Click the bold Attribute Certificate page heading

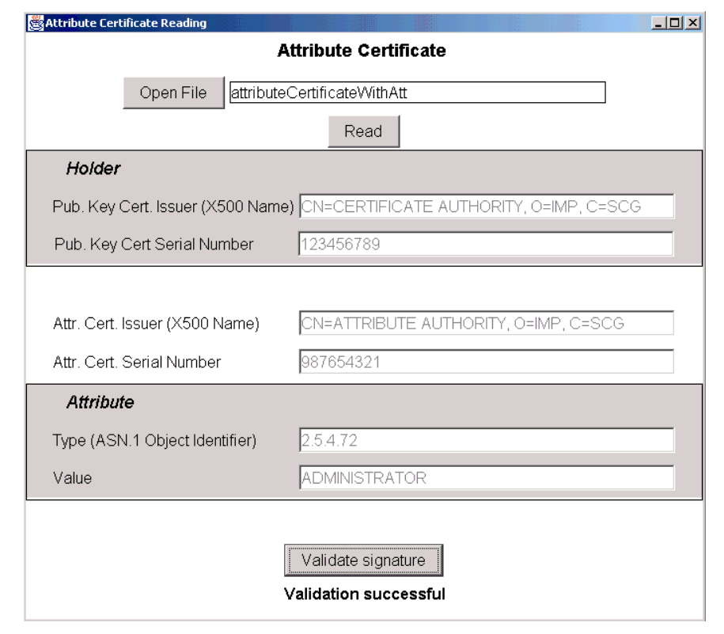(x=362, y=52)
